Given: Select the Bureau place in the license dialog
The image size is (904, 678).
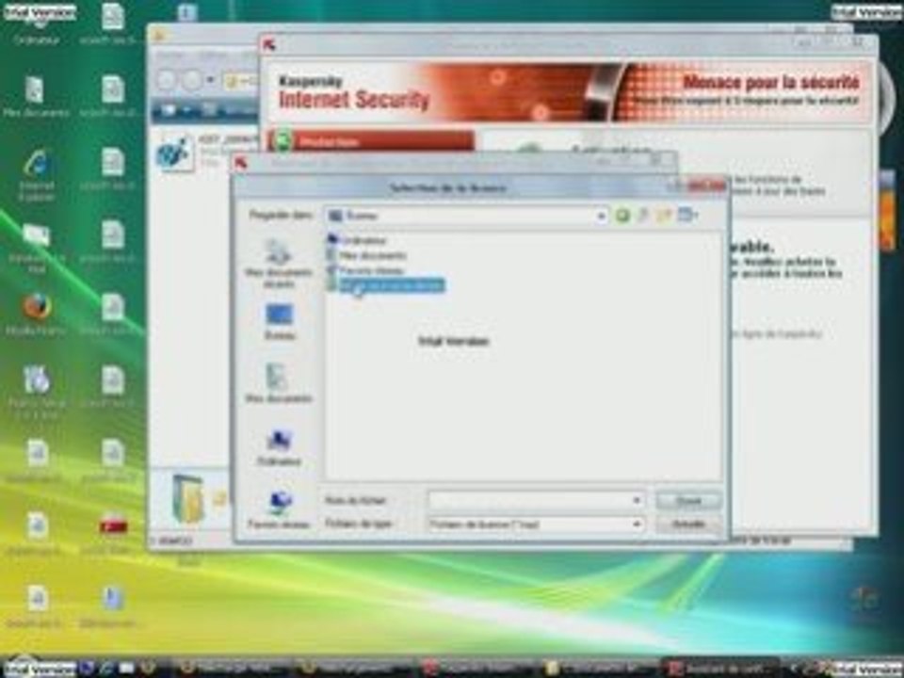Looking at the screenshot, I should click(x=280, y=322).
